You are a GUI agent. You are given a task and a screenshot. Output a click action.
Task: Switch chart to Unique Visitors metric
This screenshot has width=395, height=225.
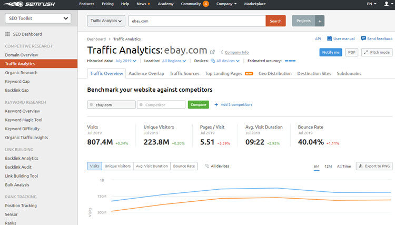(117, 166)
